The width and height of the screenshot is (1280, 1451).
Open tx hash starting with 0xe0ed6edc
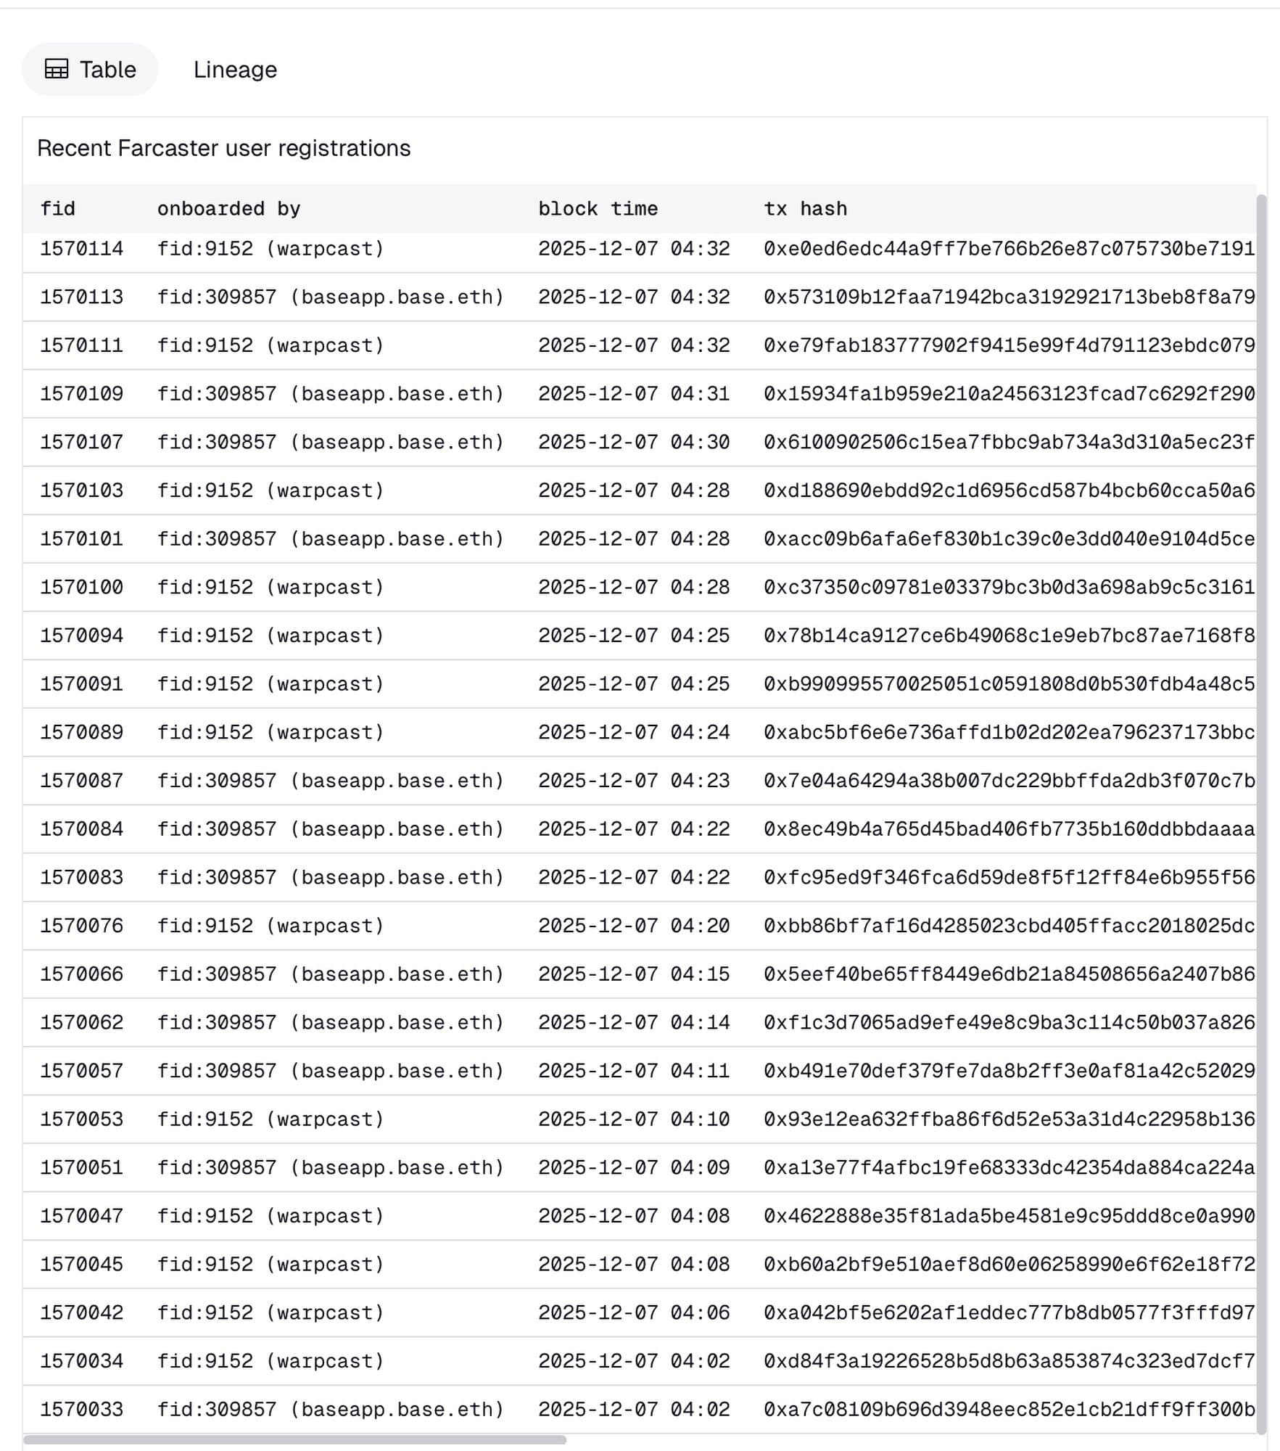click(x=1008, y=249)
